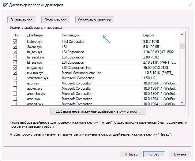The image size is (195, 161).
Task: Select the 'lsi_sss.sys' driver name
Action: pyautogui.click(x=35, y=62)
